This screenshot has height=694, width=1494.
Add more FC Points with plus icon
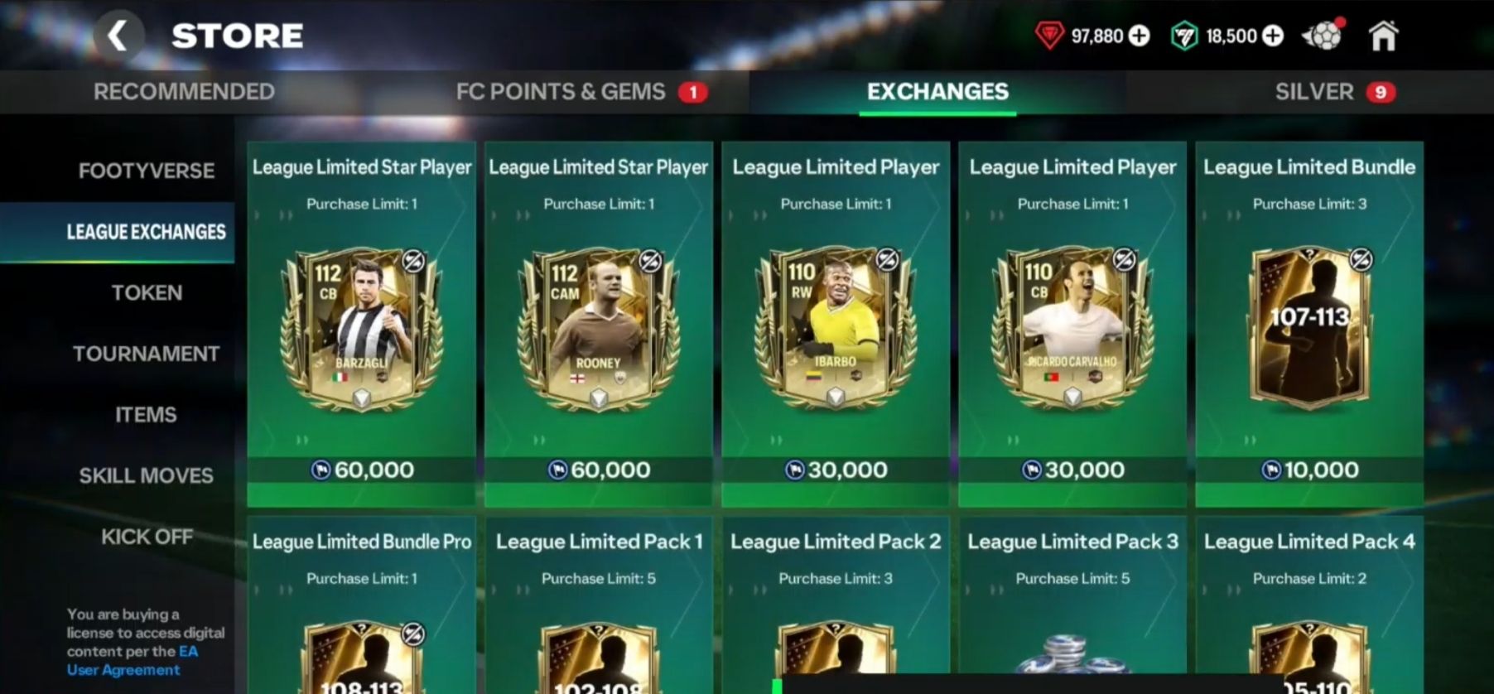[x=1140, y=36]
